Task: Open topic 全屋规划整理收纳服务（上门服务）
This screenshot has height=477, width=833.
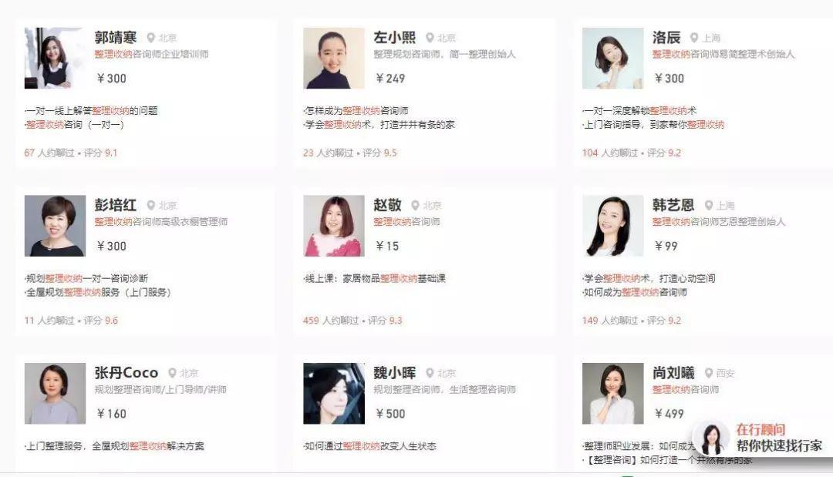Action: [x=98, y=292]
